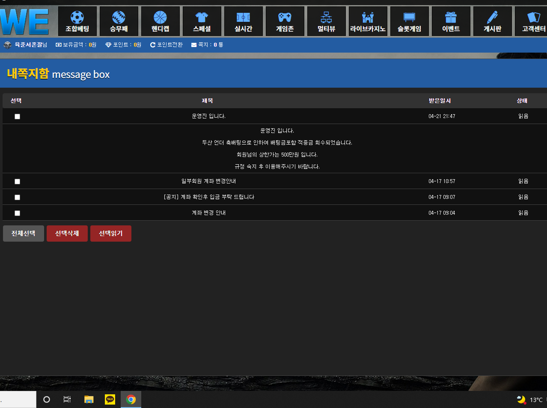
Task: Open the 게임존 gamepad menu
Action: (x=285, y=21)
